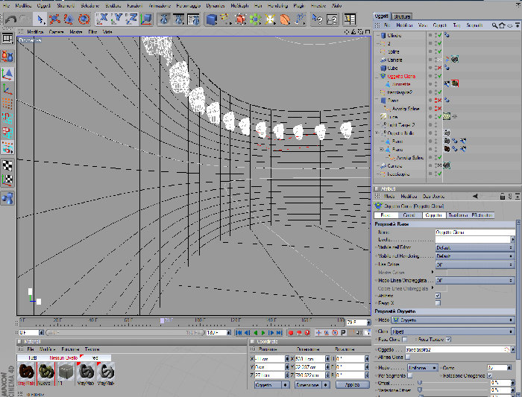Select the live selection arrow tool
Viewport: 522px width, 397px height.
tap(40, 19)
